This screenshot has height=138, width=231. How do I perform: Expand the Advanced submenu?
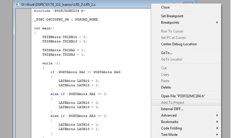(x=186, y=115)
